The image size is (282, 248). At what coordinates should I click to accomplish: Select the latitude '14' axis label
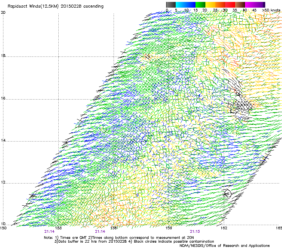(x=3, y=140)
